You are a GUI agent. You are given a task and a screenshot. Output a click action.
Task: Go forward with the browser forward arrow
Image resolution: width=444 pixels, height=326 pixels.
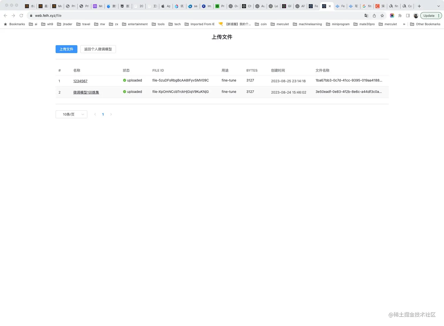tap(13, 16)
